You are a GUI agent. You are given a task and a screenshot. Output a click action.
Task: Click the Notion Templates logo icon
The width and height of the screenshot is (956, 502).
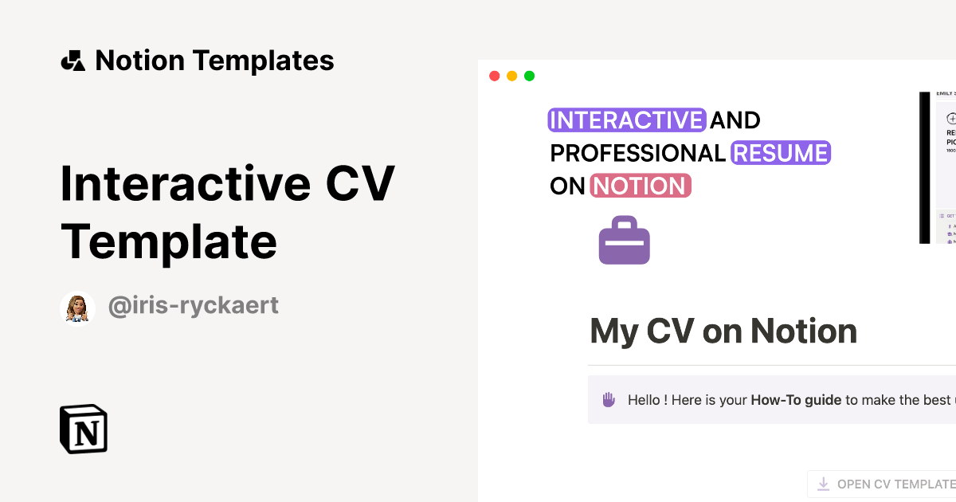(x=72, y=60)
